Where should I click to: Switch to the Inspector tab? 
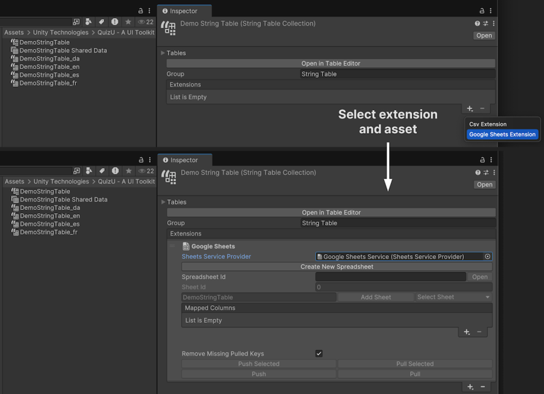coord(184,11)
